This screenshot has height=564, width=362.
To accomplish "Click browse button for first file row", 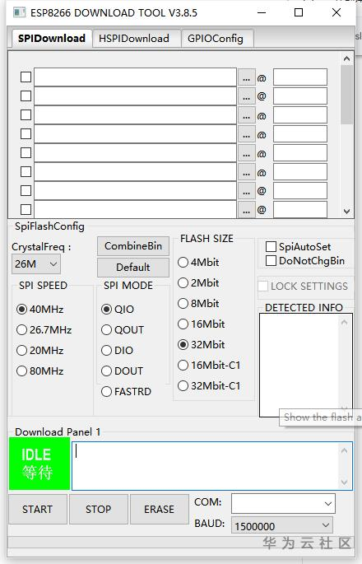I will [246, 77].
